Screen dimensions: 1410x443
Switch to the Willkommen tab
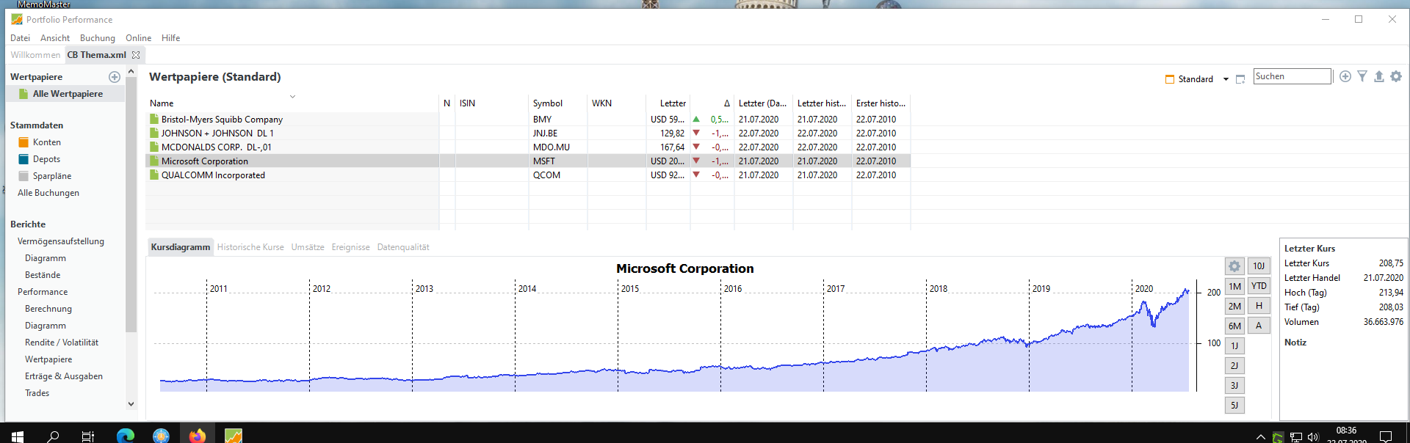click(x=35, y=55)
